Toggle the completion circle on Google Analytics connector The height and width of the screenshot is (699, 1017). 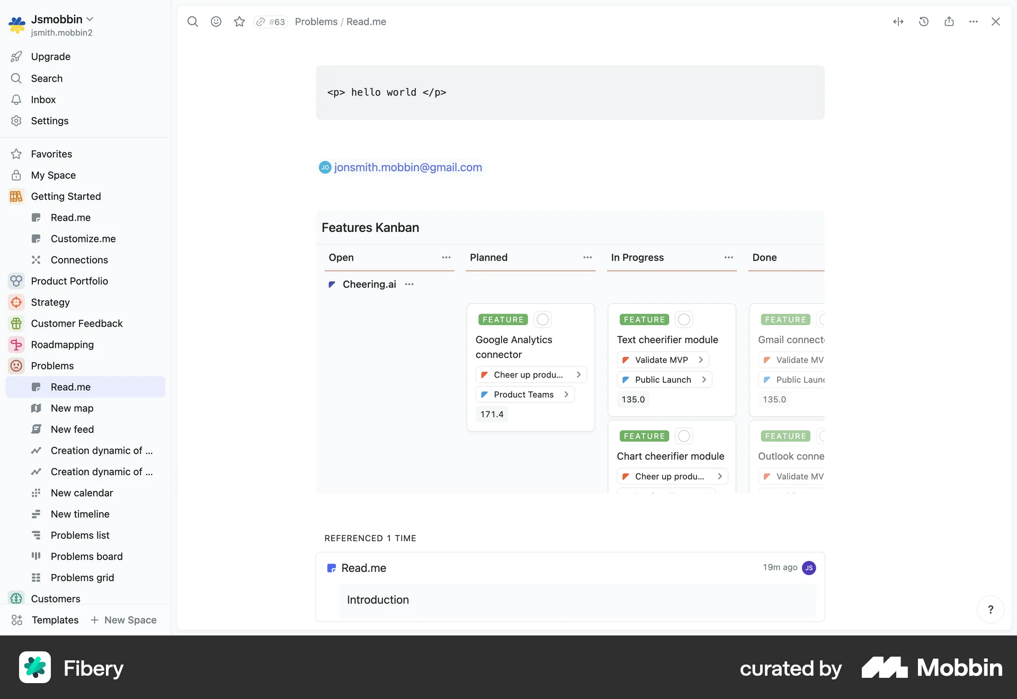542,319
